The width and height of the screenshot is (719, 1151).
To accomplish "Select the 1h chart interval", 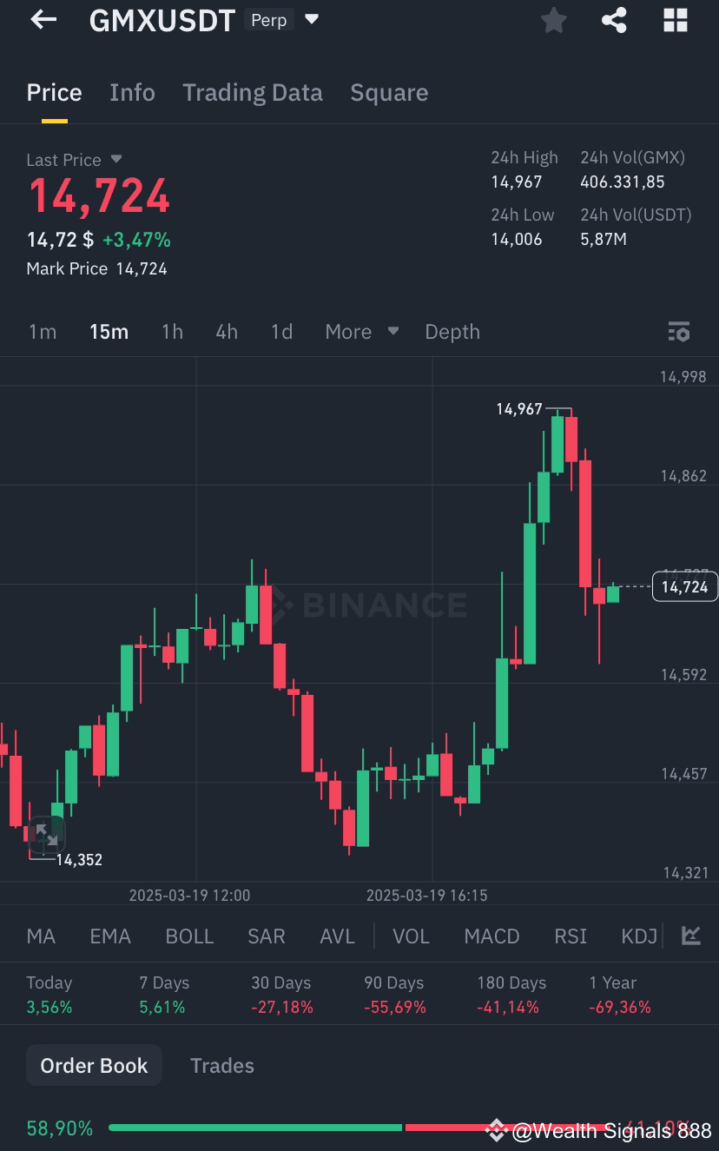I will [x=171, y=331].
